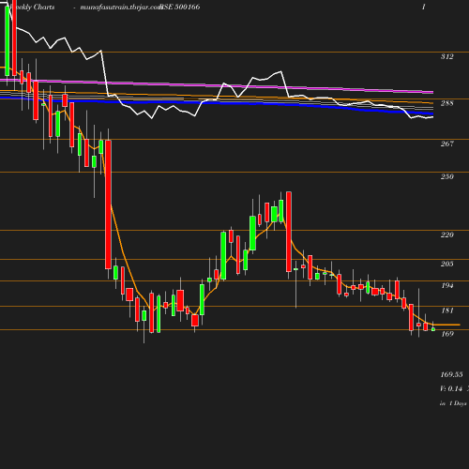Click price axis label 194
469x469 pixels.
[x=446, y=285]
